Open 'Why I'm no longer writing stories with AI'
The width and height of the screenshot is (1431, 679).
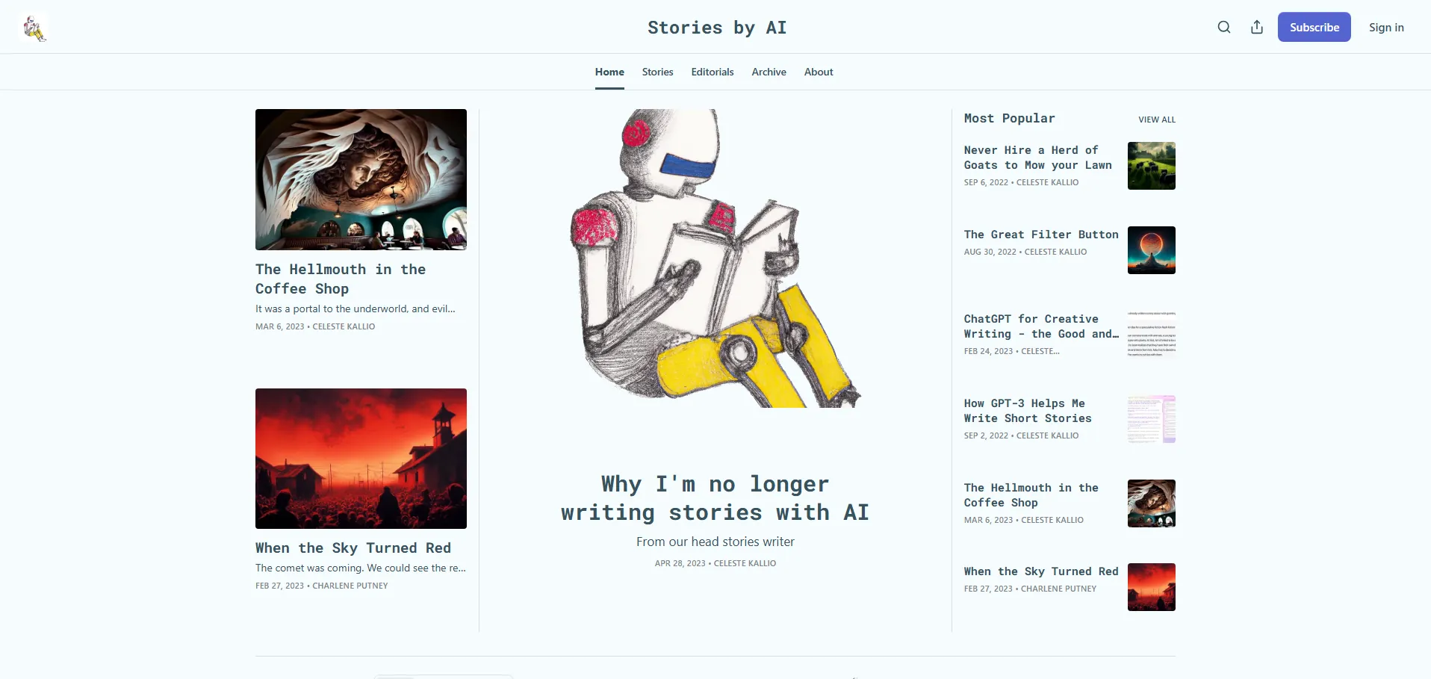pyautogui.click(x=715, y=498)
